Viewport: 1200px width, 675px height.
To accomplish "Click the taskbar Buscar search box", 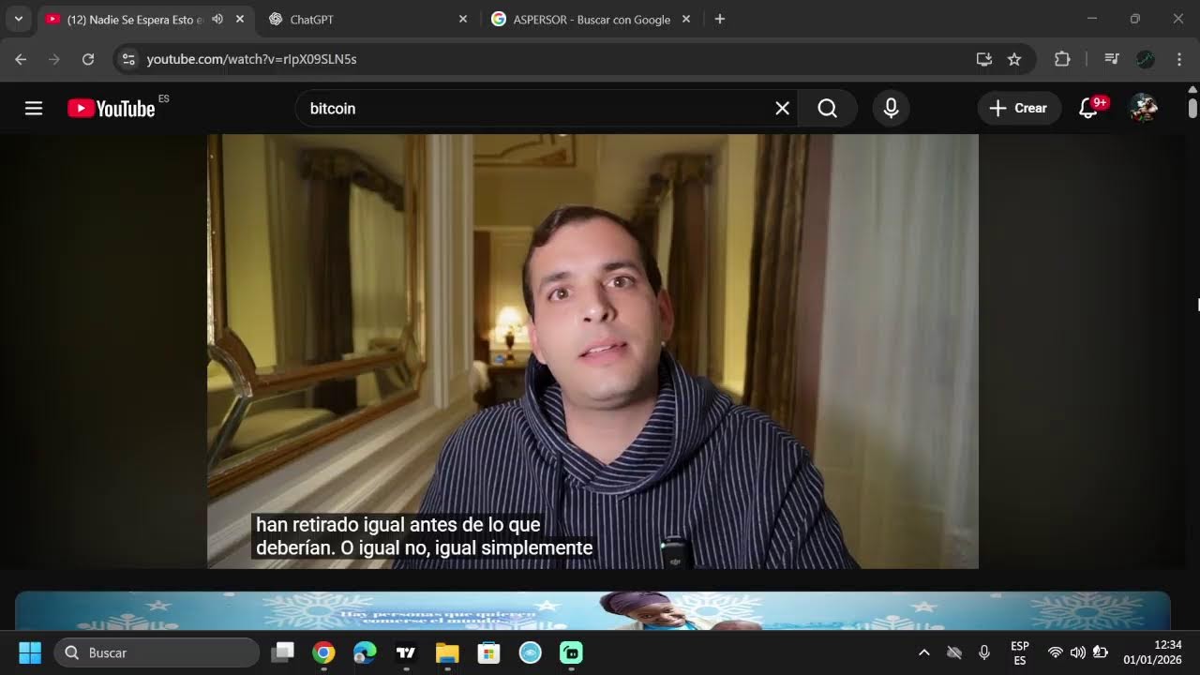I will 157,652.
